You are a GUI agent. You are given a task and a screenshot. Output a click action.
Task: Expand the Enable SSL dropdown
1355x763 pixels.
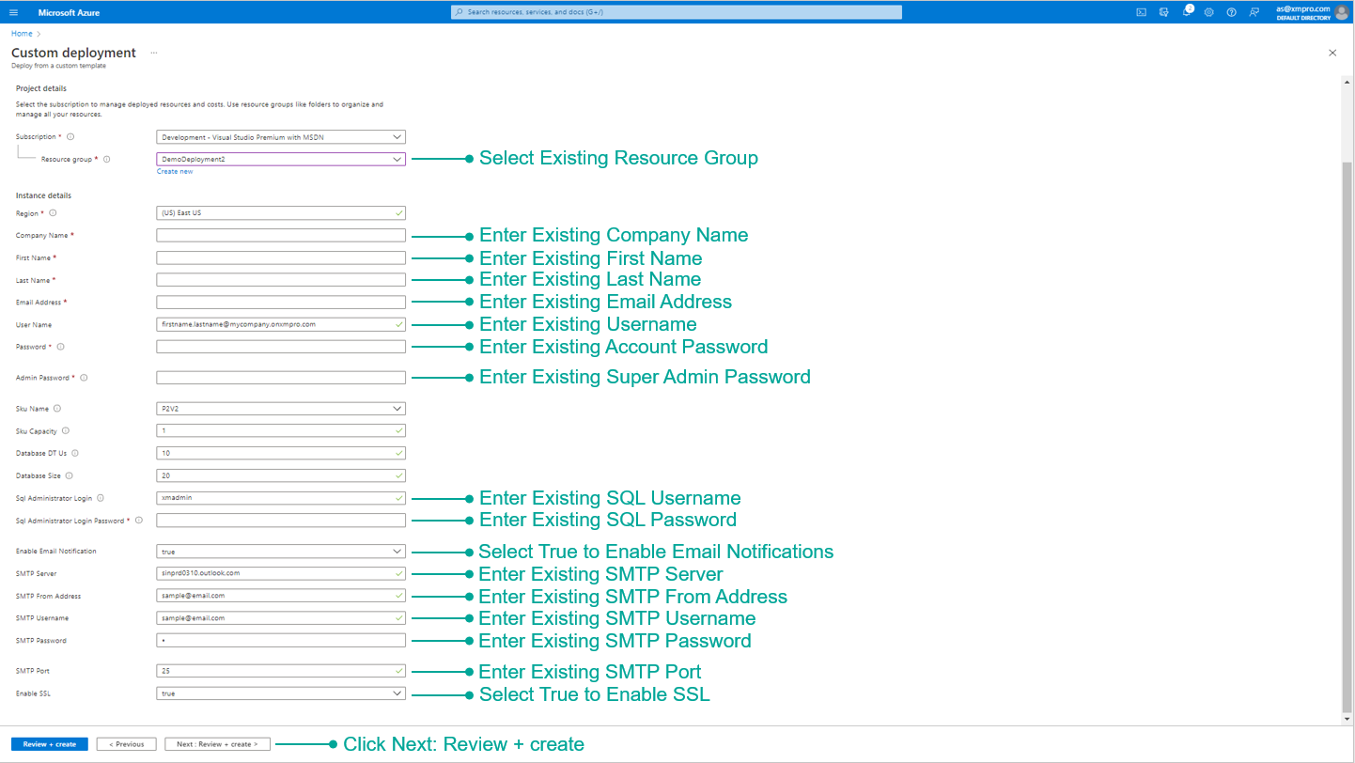click(281, 693)
